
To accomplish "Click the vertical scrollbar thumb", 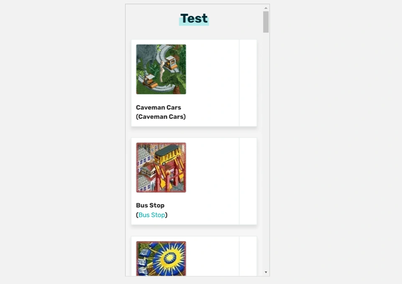I will pyautogui.click(x=266, y=22).
